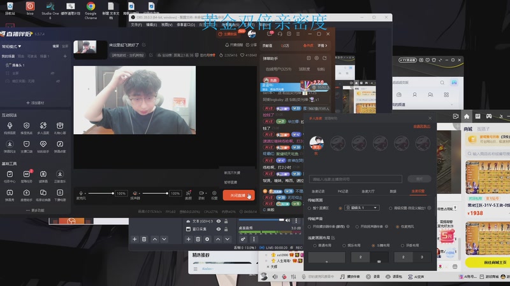Select 斗舞布局 layout radio
510x286 pixels.
point(374,245)
